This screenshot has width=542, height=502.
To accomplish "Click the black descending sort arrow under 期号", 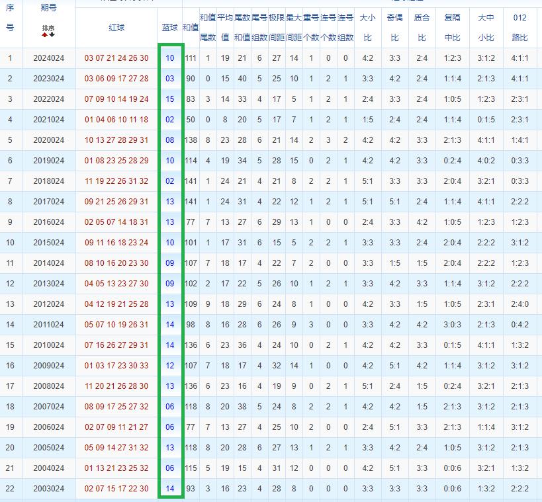I will pos(52,36).
